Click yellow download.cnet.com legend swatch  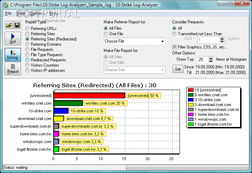coord(191,105)
